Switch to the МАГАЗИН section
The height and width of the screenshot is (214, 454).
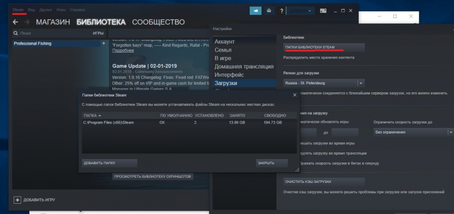(x=53, y=22)
